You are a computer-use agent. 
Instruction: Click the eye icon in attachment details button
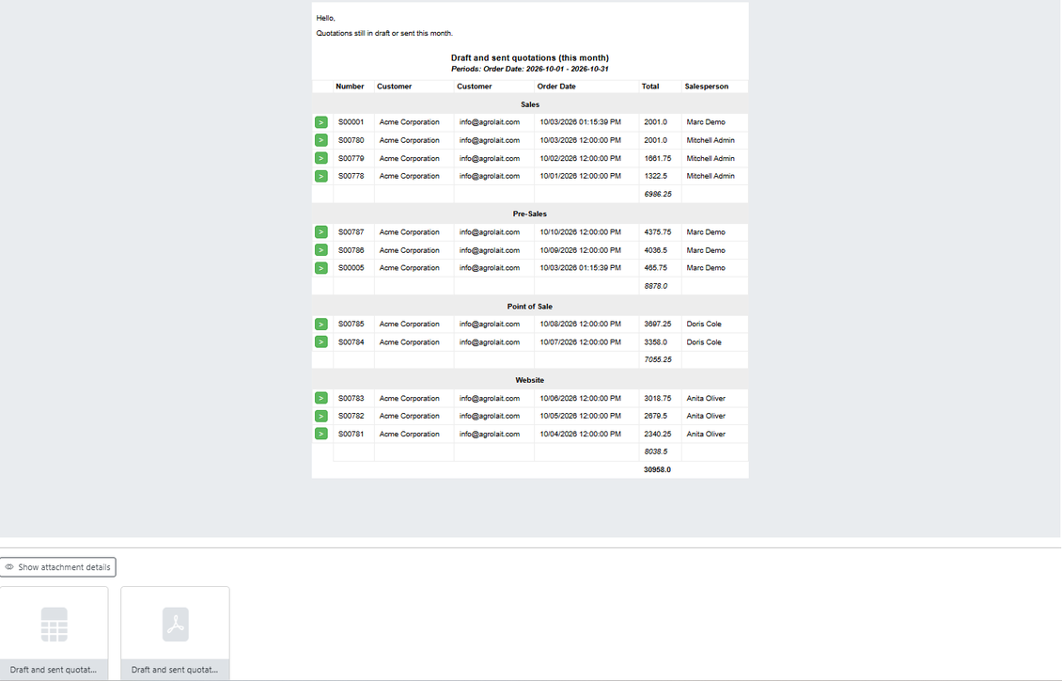[x=9, y=567]
